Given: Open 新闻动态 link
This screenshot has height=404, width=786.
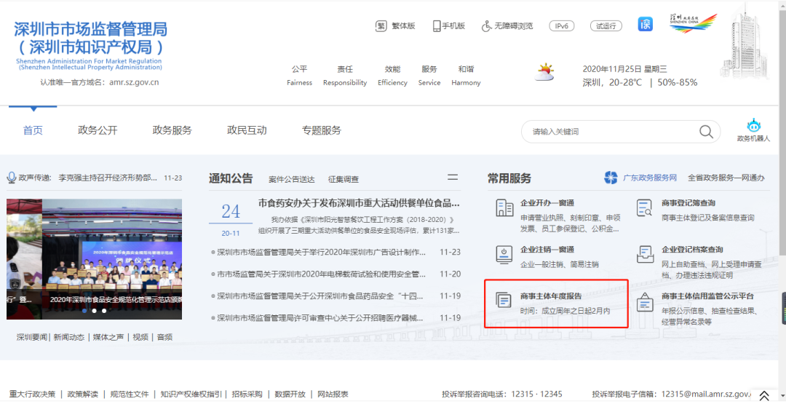Looking at the screenshot, I should [69, 337].
